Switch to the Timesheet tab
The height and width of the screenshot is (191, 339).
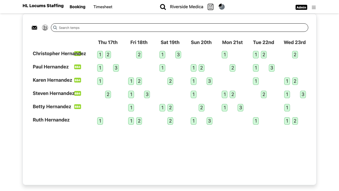(x=103, y=7)
